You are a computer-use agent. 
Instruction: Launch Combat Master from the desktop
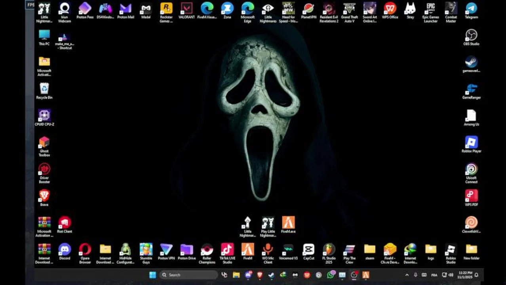[451, 12]
